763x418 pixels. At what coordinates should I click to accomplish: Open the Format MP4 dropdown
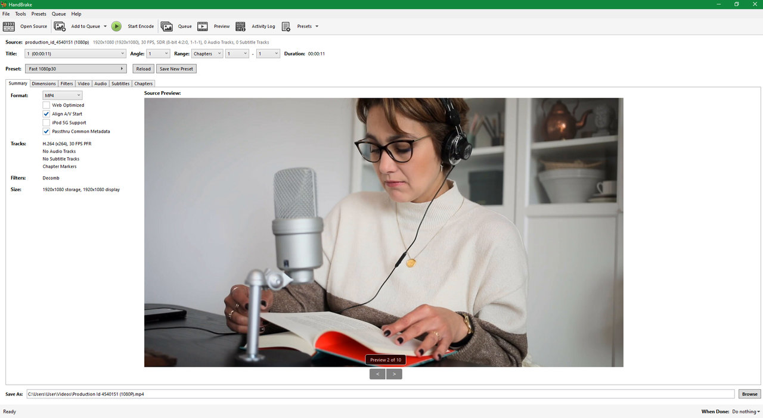point(63,95)
